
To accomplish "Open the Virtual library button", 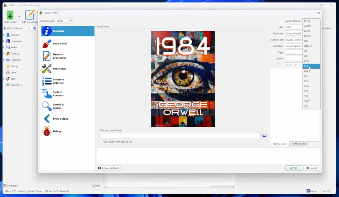I will point(13,29).
